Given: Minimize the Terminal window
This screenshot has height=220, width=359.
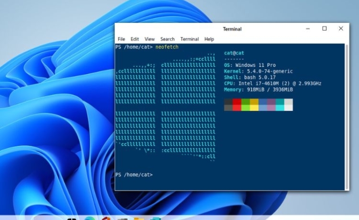Looking at the screenshot, I should click(308, 29).
